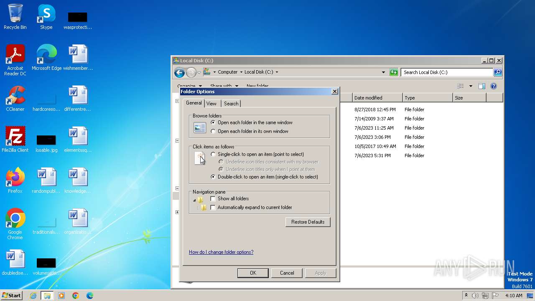Open the Recycle Bin desktop icon
The image size is (535, 301).
click(15, 17)
